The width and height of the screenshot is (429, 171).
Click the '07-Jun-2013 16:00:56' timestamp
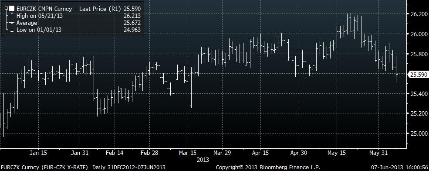(x=399, y=167)
